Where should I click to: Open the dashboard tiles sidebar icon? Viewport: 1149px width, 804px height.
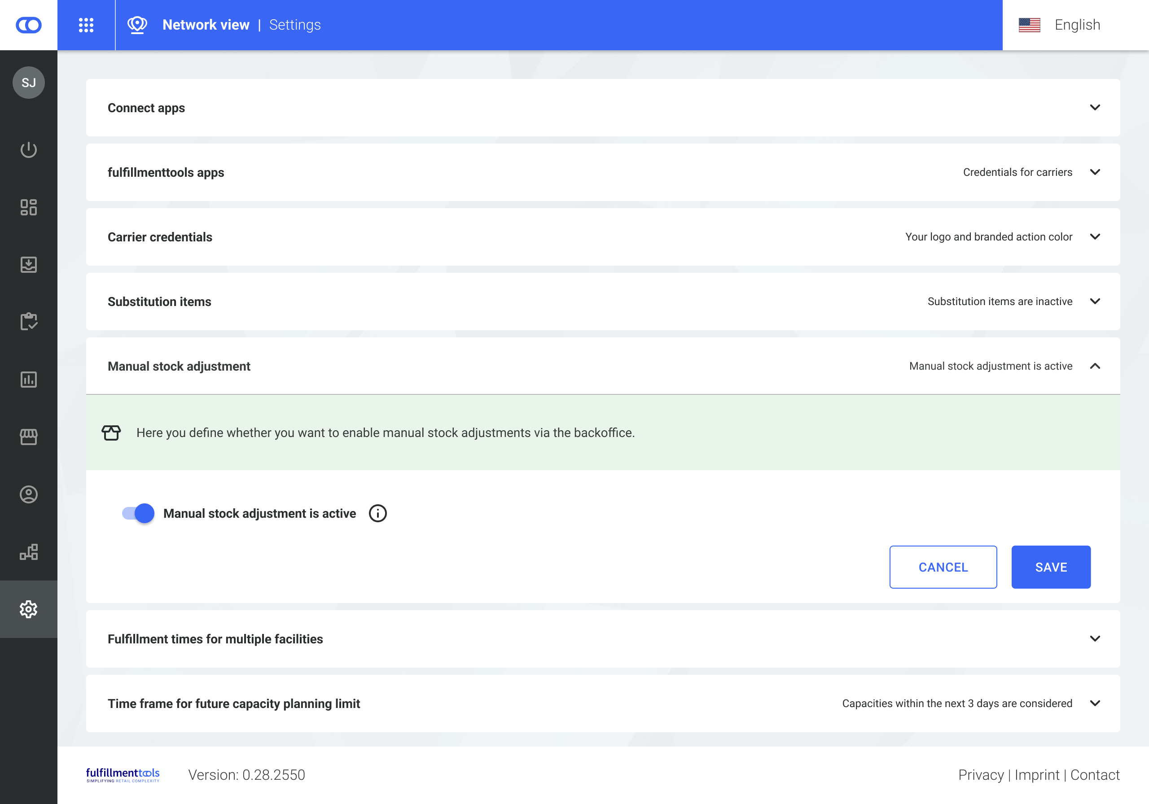click(29, 207)
